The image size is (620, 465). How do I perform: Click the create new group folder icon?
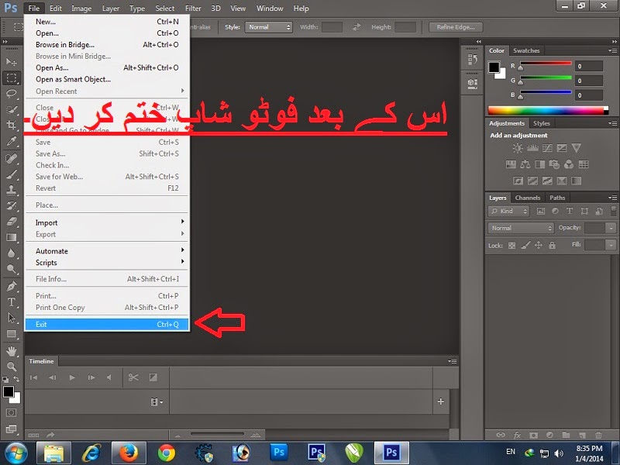566,435
